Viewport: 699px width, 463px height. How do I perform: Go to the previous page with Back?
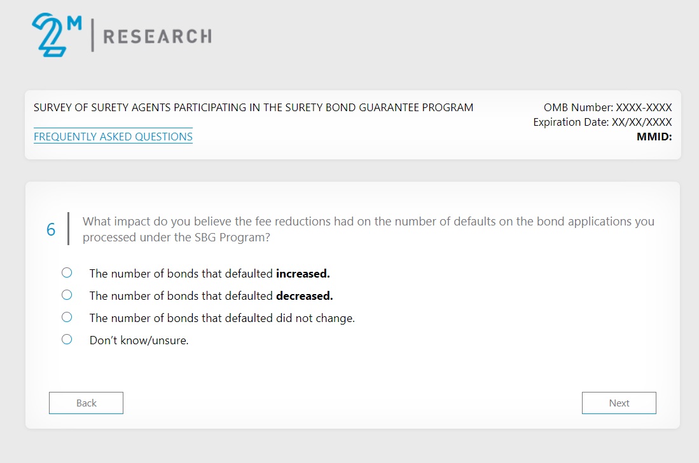[x=86, y=403]
